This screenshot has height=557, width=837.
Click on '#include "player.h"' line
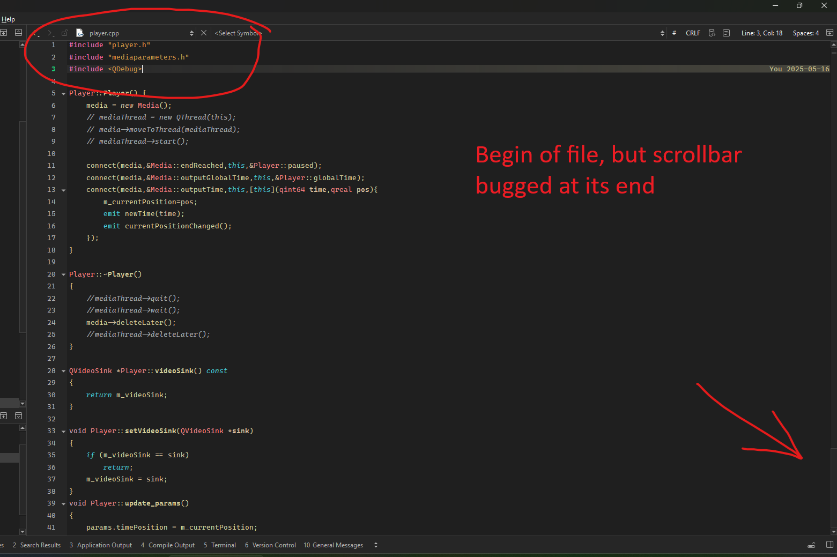pos(109,45)
